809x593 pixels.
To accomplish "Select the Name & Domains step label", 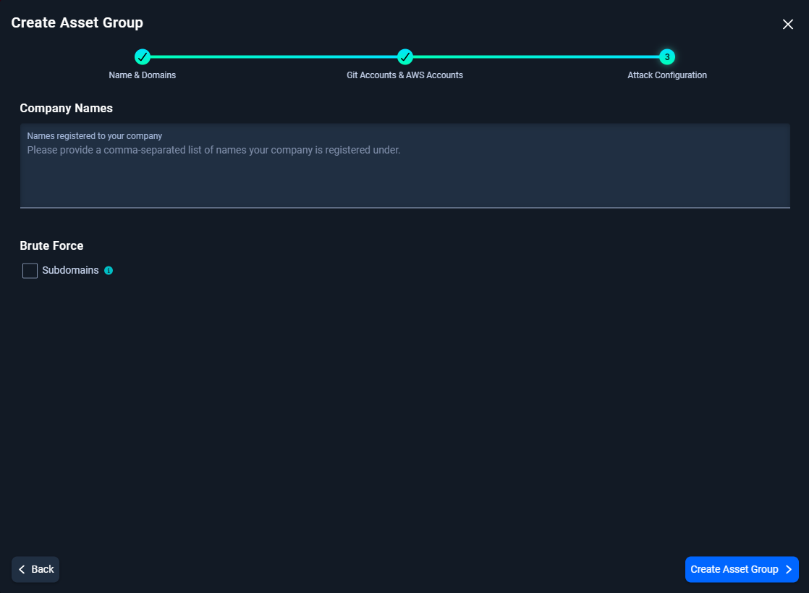I will pos(143,75).
